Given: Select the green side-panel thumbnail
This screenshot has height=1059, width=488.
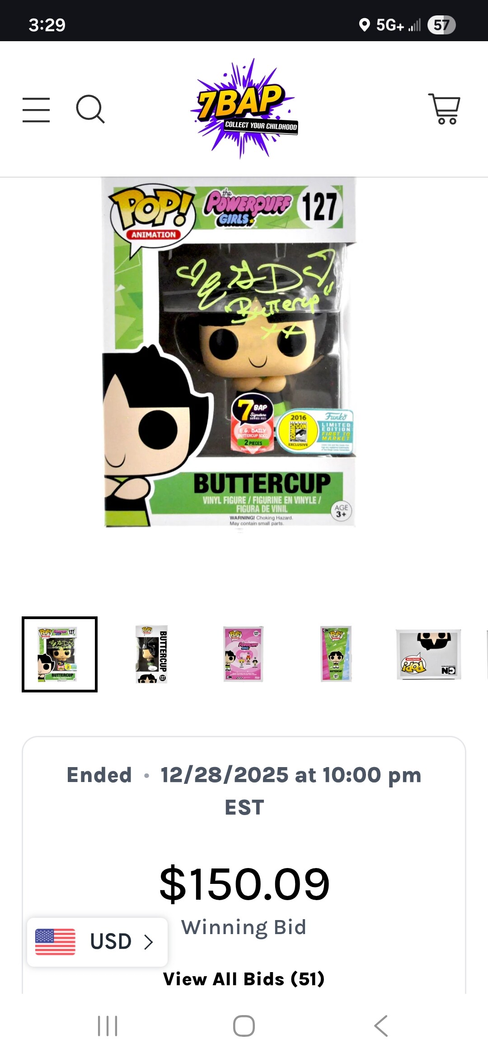Looking at the screenshot, I should 336,654.
